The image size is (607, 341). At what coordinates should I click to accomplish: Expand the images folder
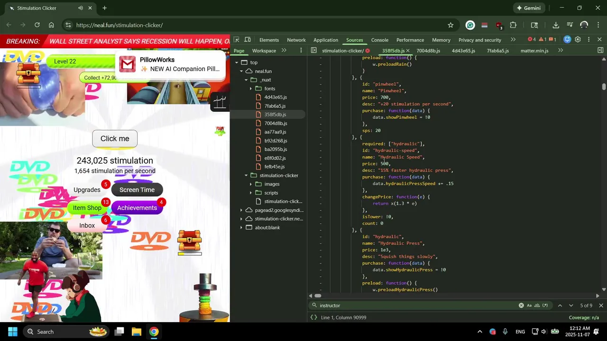tap(250, 184)
